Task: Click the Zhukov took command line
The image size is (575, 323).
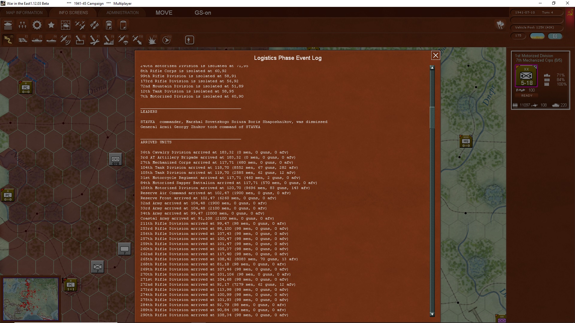Action: (x=200, y=127)
